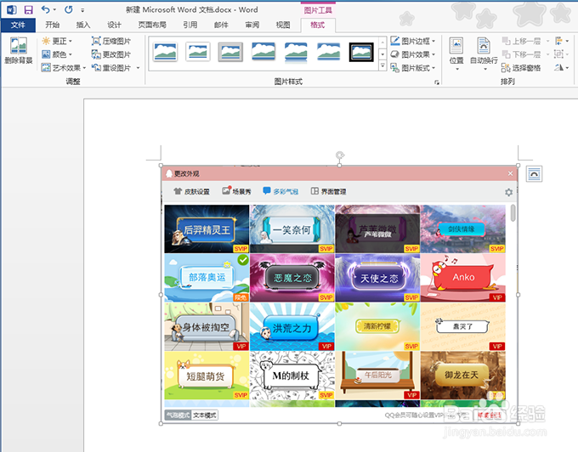Open the Selection Pane (选择窗格)
The width and height of the screenshot is (578, 452).
tap(521, 68)
